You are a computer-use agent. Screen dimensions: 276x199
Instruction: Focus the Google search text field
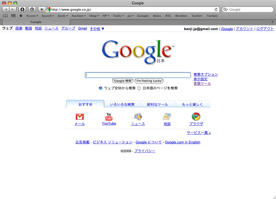[138, 75]
